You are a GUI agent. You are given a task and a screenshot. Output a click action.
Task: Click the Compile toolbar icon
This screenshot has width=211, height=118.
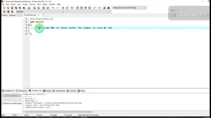pos(78,8)
